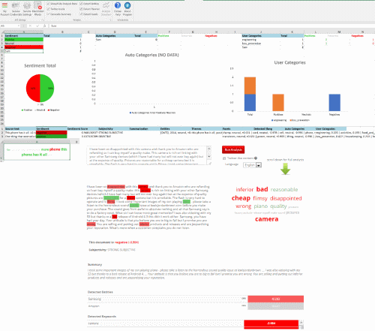Select the Entities column header
This screenshot has width=375, height=331.
pyautogui.click(x=175, y=128)
